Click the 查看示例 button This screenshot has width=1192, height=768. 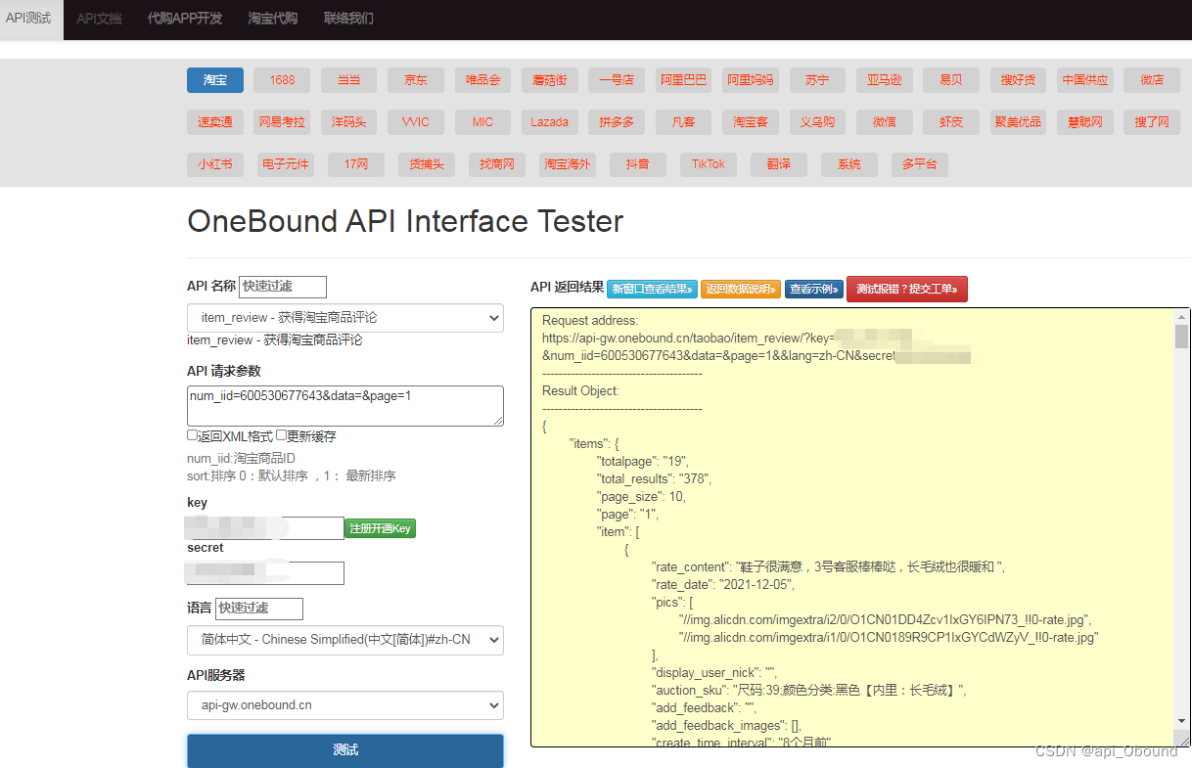[x=814, y=289]
